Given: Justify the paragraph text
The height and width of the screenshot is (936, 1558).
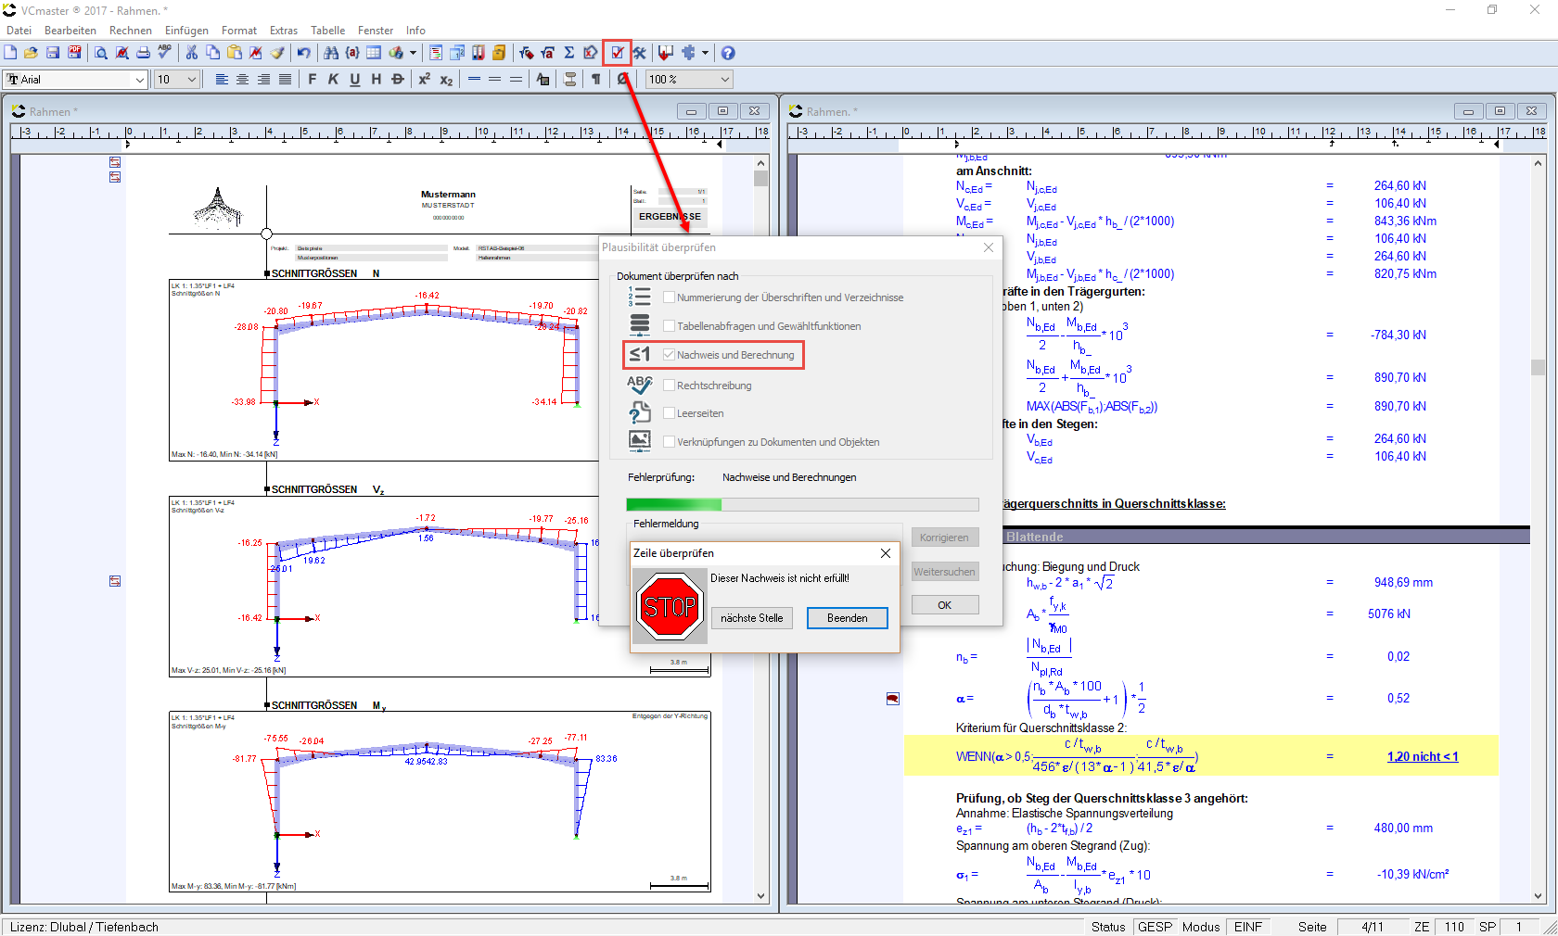Looking at the screenshot, I should pyautogui.click(x=286, y=80).
